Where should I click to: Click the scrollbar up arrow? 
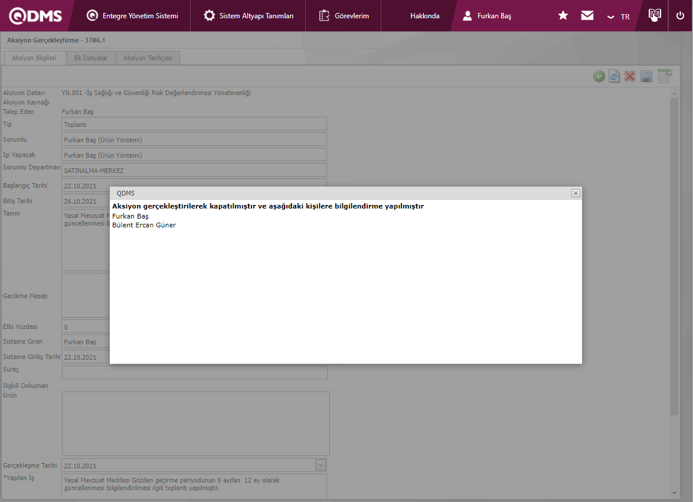(x=674, y=93)
